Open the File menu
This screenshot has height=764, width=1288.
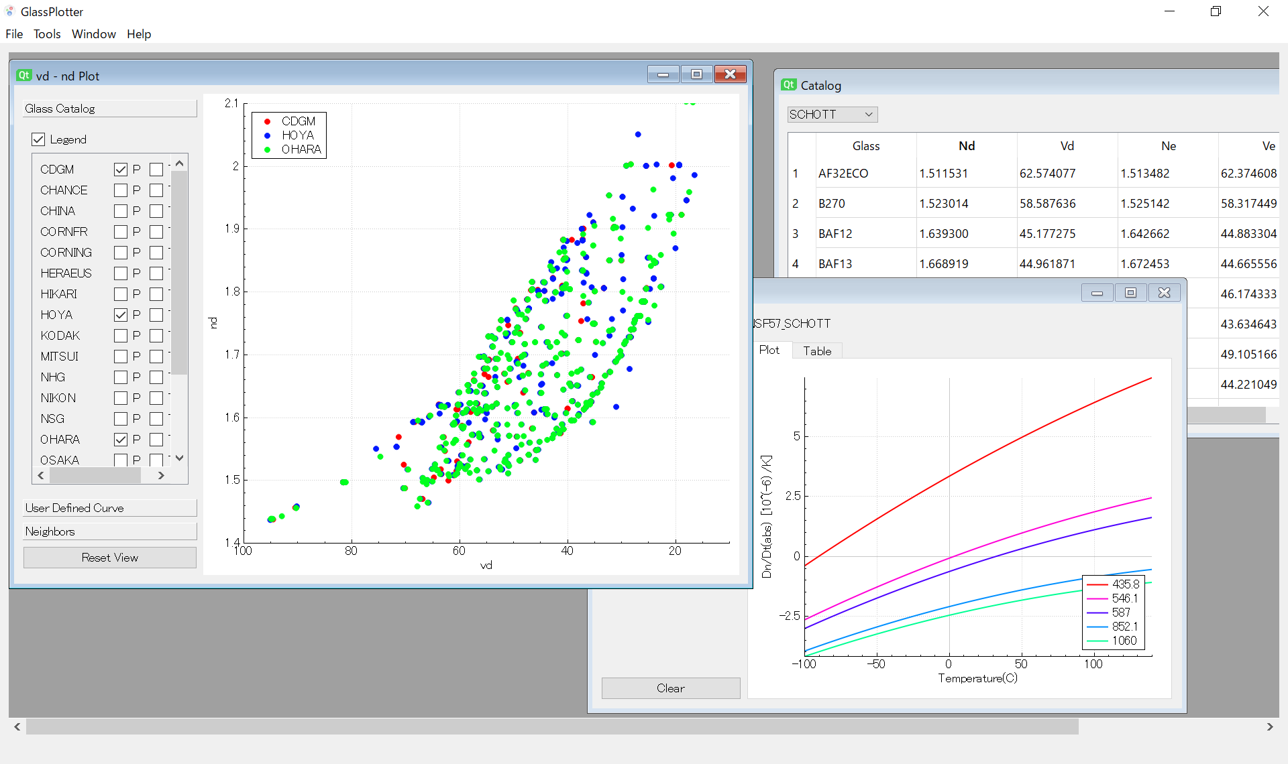tap(14, 34)
